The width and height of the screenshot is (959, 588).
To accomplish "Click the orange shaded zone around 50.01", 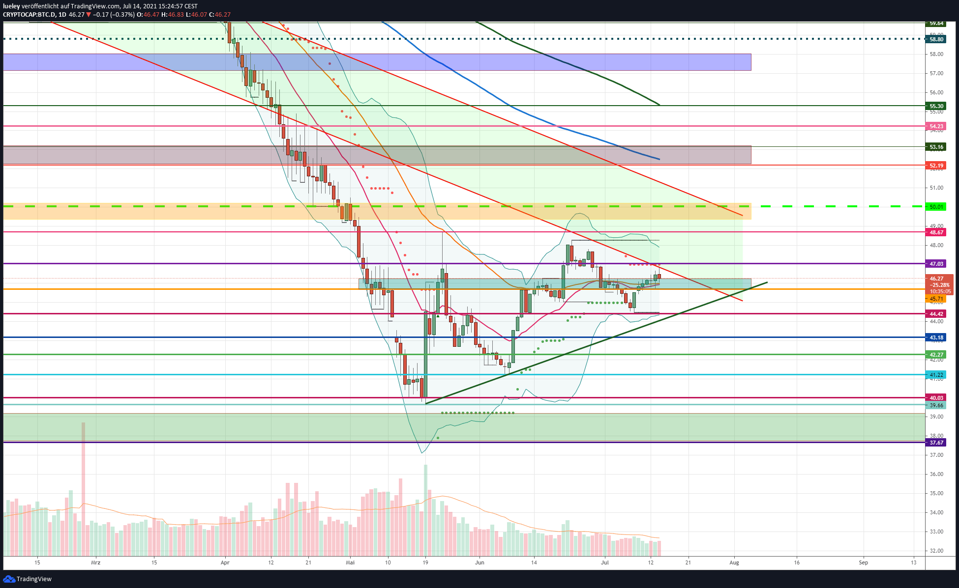I will 377,211.
